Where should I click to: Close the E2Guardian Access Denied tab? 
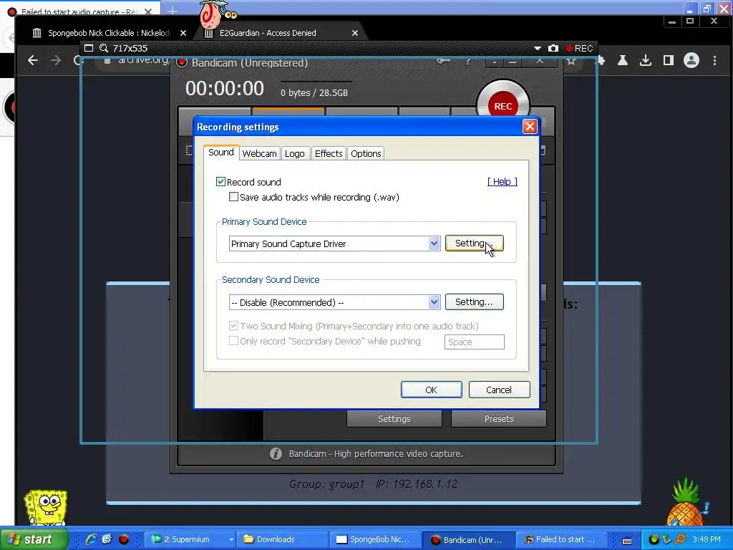(x=355, y=33)
